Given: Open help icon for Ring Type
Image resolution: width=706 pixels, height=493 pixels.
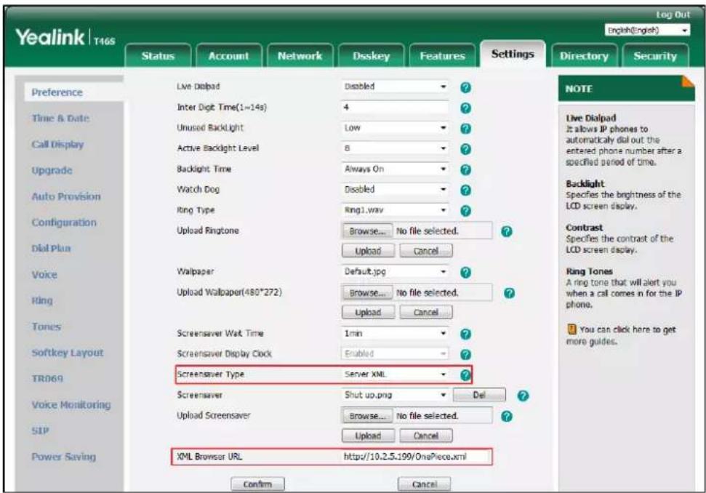Looking at the screenshot, I should pos(465,211).
